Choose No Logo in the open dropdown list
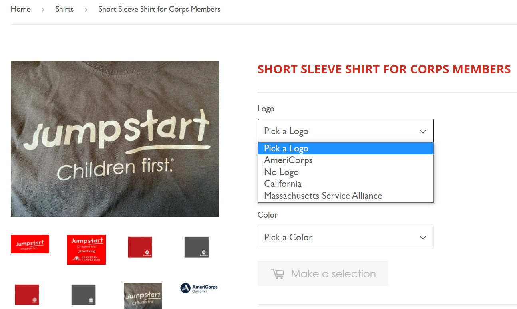The width and height of the screenshot is (517, 309). pos(281,172)
